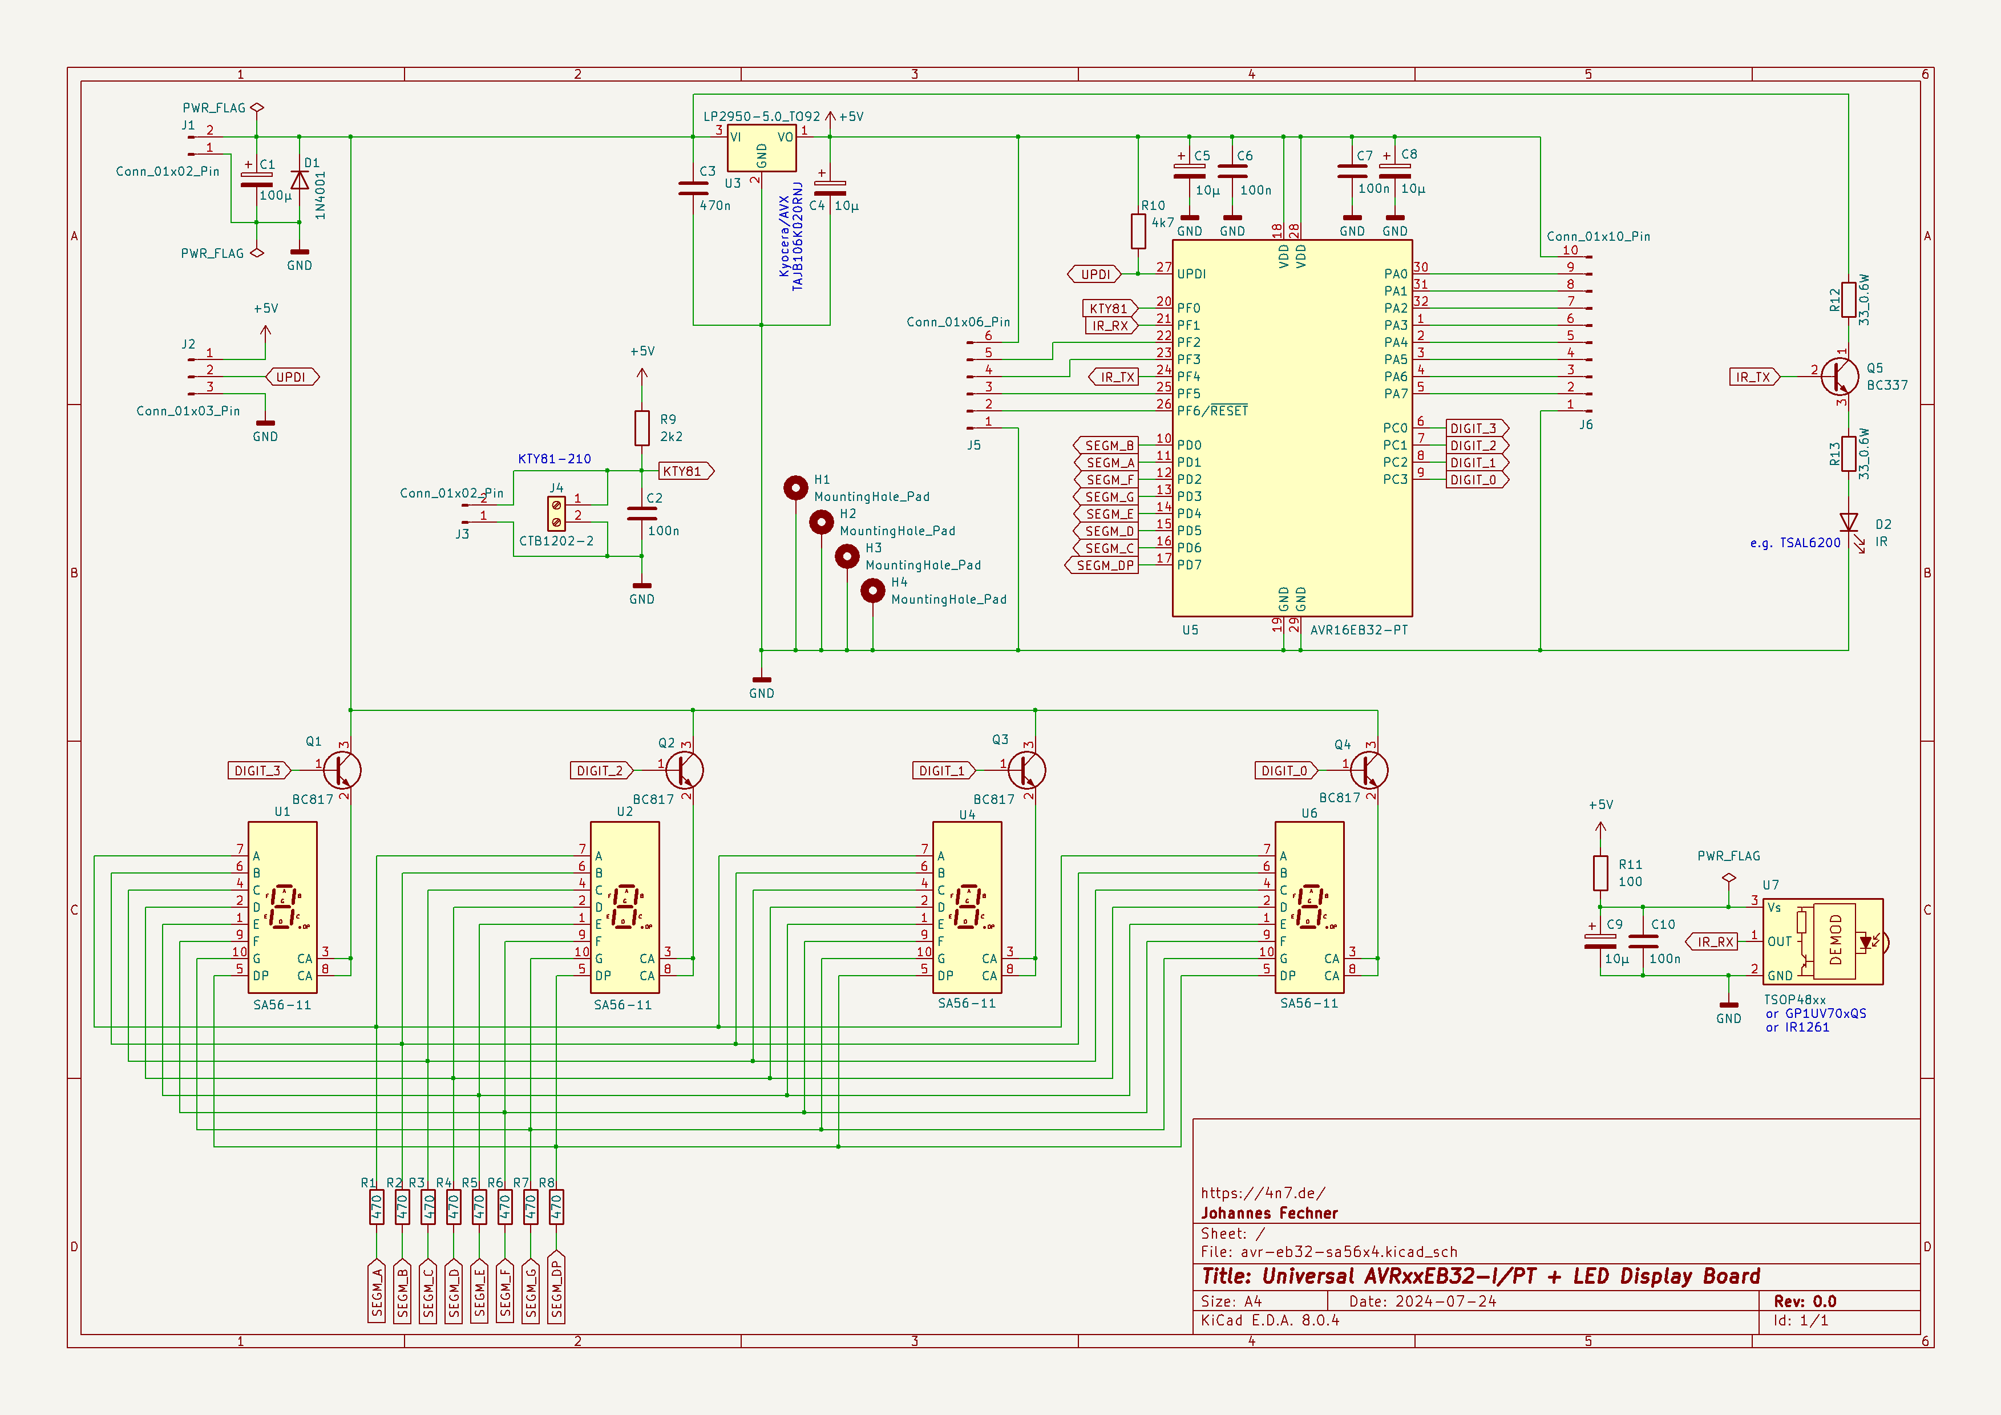The width and height of the screenshot is (2001, 1415).
Task: Click the D1 1N4001 diode symbol
Action: pos(299,180)
